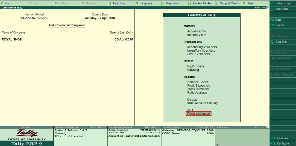Select Multi Account Printing

pyautogui.click(x=203, y=103)
